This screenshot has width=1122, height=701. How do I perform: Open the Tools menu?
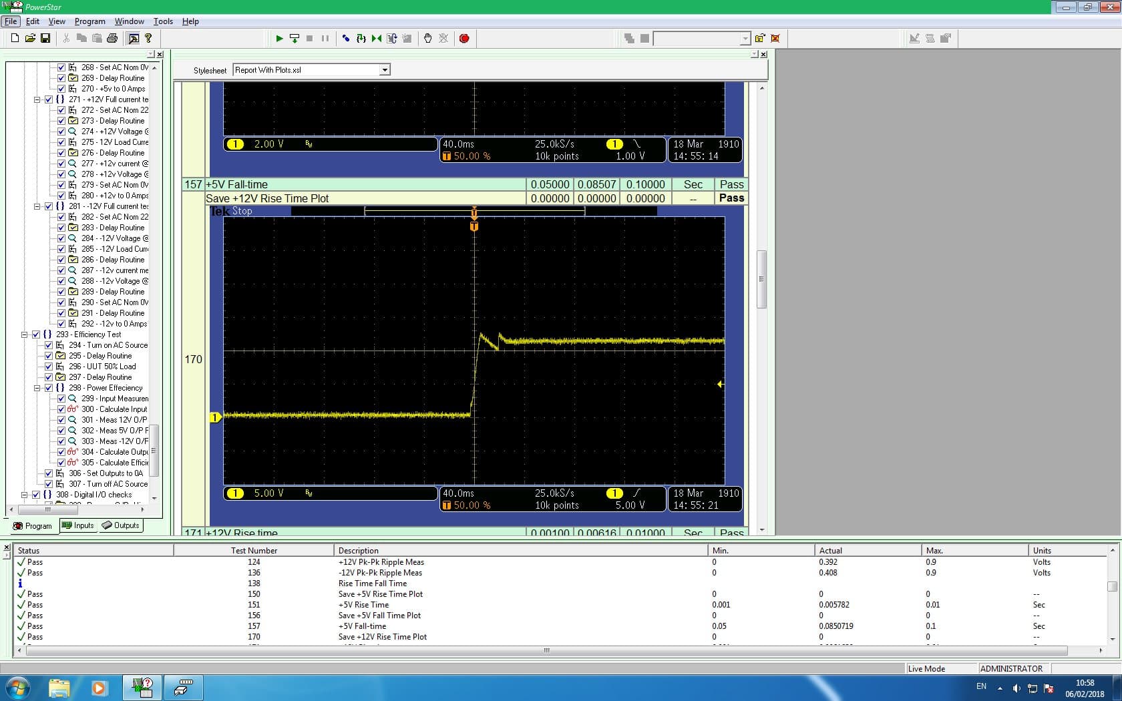163,21
